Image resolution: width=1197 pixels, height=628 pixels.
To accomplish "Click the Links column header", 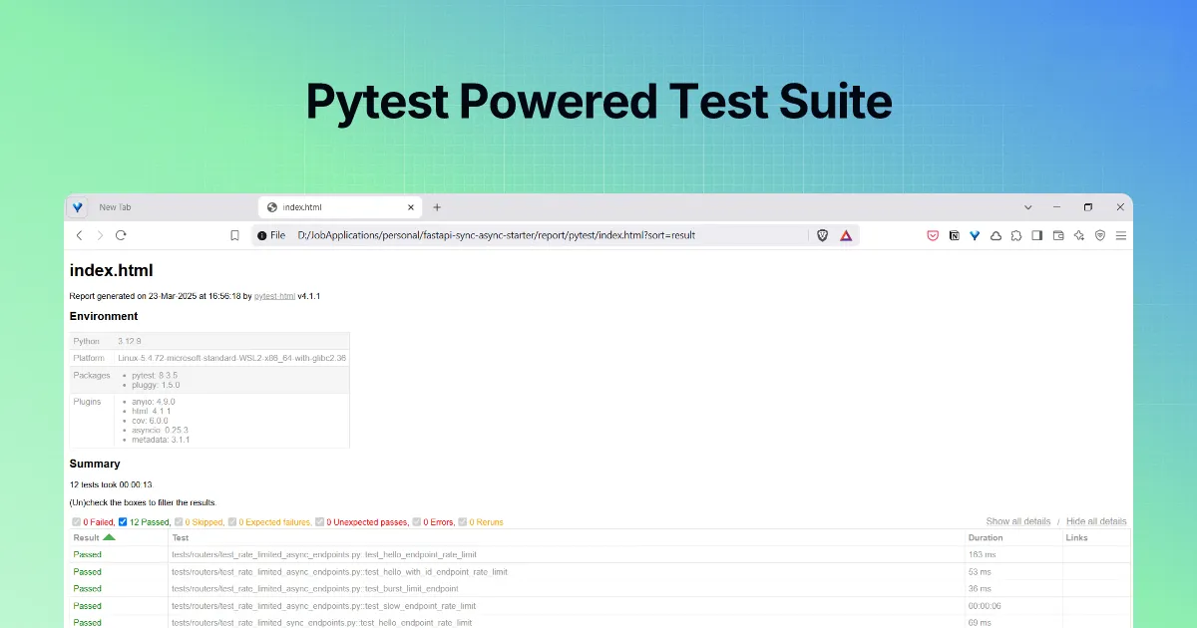I will coord(1096,537).
